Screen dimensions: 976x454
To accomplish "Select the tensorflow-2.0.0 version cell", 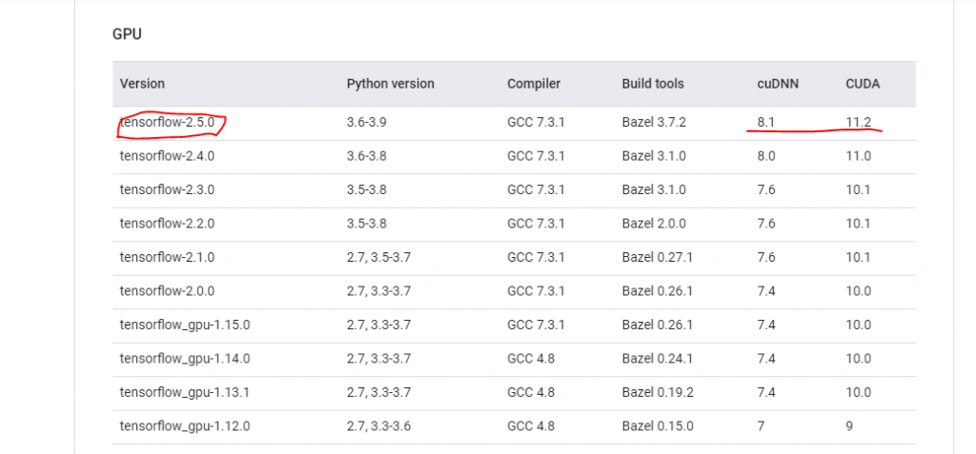I will coord(168,290).
